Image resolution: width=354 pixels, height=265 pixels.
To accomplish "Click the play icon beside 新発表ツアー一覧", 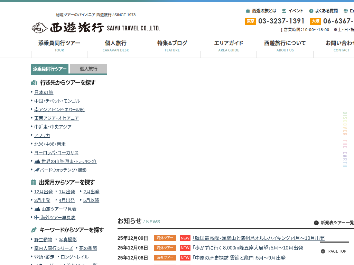I will (x=316, y=223).
